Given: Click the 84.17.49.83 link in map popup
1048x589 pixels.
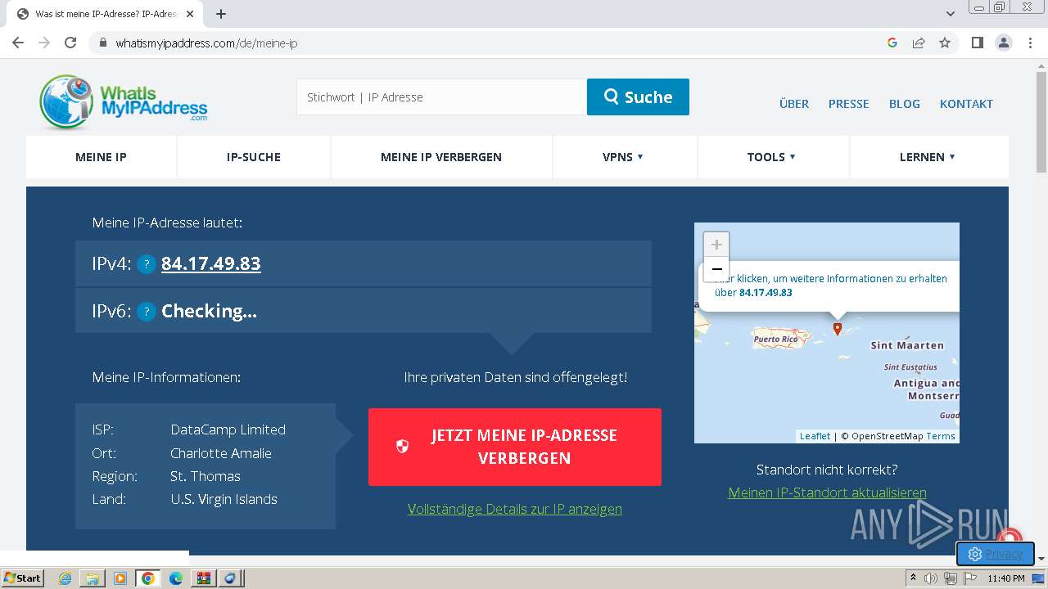Looking at the screenshot, I should pos(766,292).
